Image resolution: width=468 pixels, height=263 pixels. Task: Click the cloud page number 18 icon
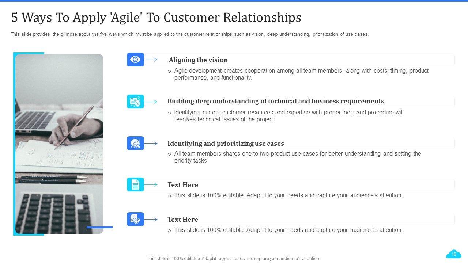(454, 254)
